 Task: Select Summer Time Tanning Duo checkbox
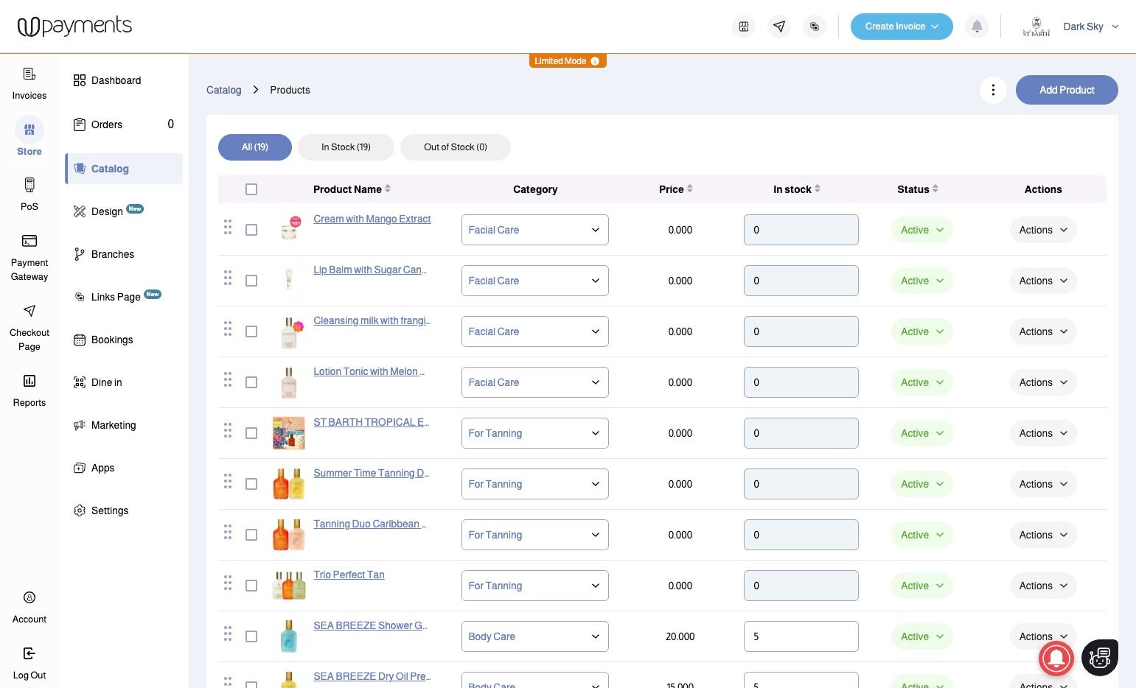[x=251, y=484]
